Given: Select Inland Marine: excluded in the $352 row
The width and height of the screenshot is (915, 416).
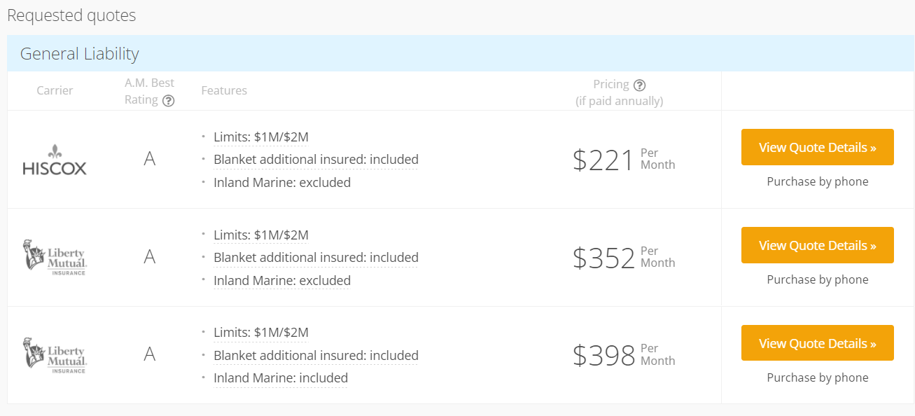Looking at the screenshot, I should pos(282,281).
